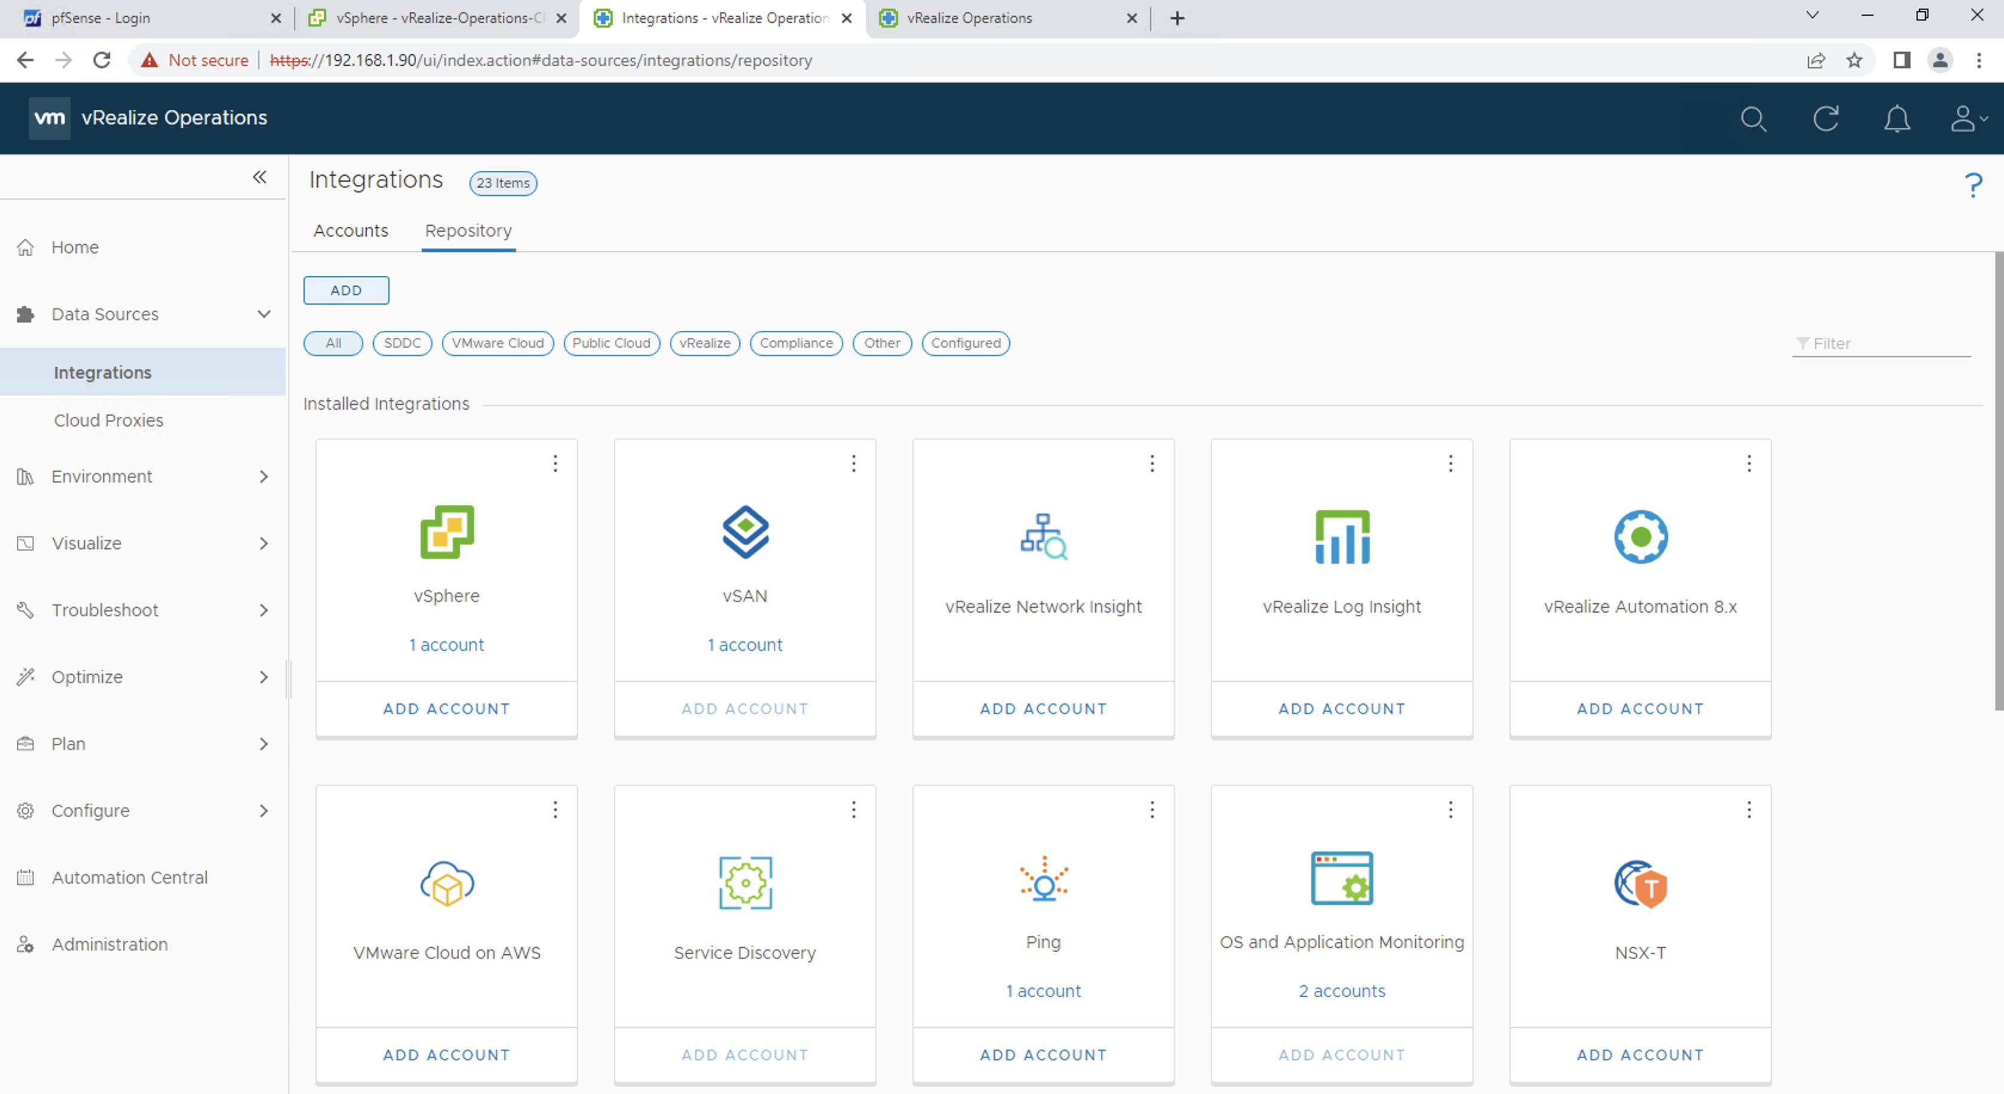Image resolution: width=2004 pixels, height=1094 pixels.
Task: Open the Ping card options menu
Action: click(1152, 810)
